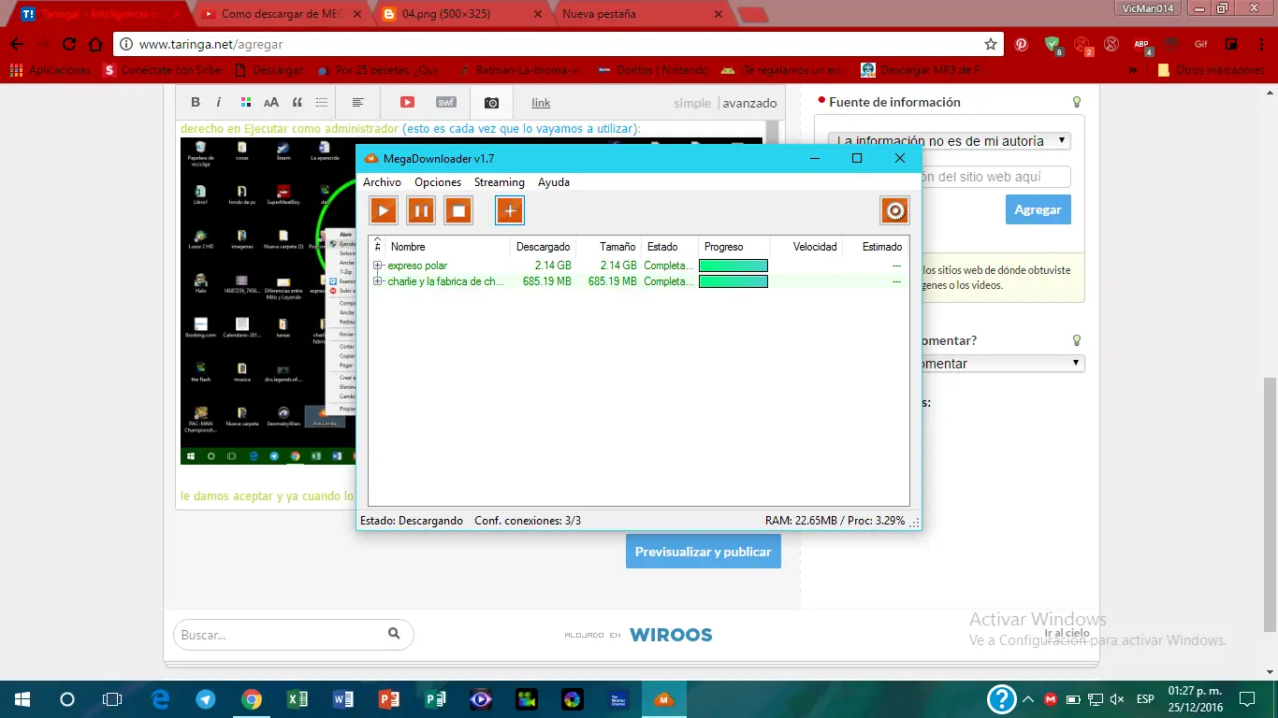
Task: Stop downloads with the square stop button
Action: 458,210
